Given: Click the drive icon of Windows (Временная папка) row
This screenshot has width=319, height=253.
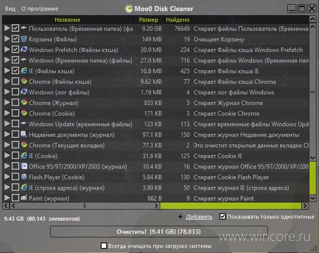Looking at the screenshot, I should (24, 60).
